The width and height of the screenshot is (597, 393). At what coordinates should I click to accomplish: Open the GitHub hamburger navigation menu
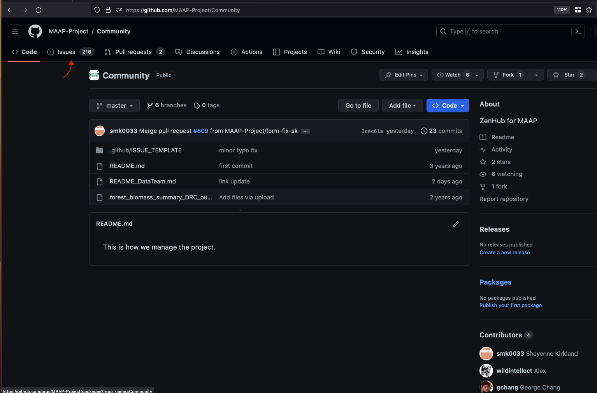(x=15, y=31)
